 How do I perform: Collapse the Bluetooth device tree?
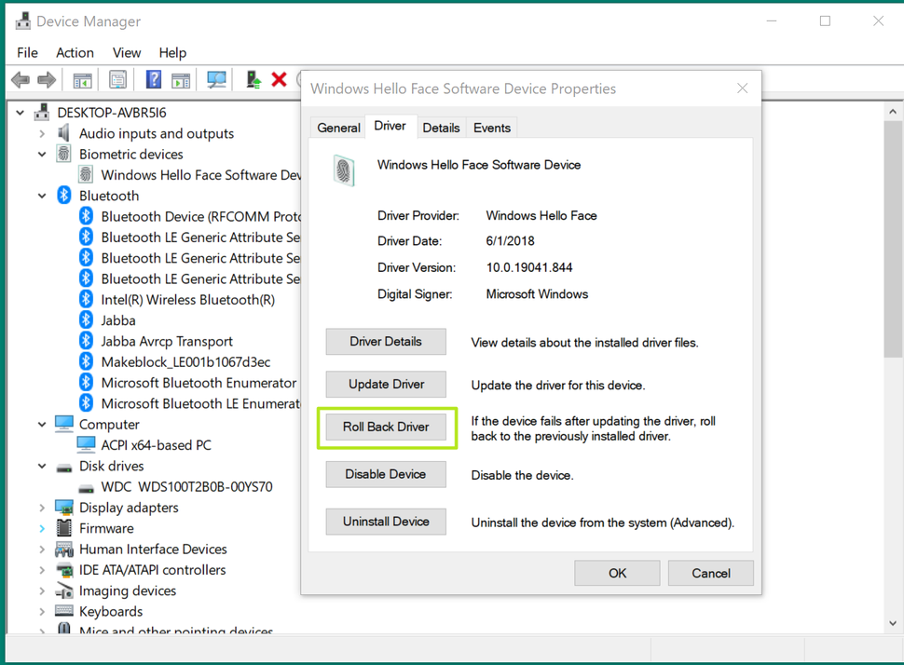pos(41,196)
